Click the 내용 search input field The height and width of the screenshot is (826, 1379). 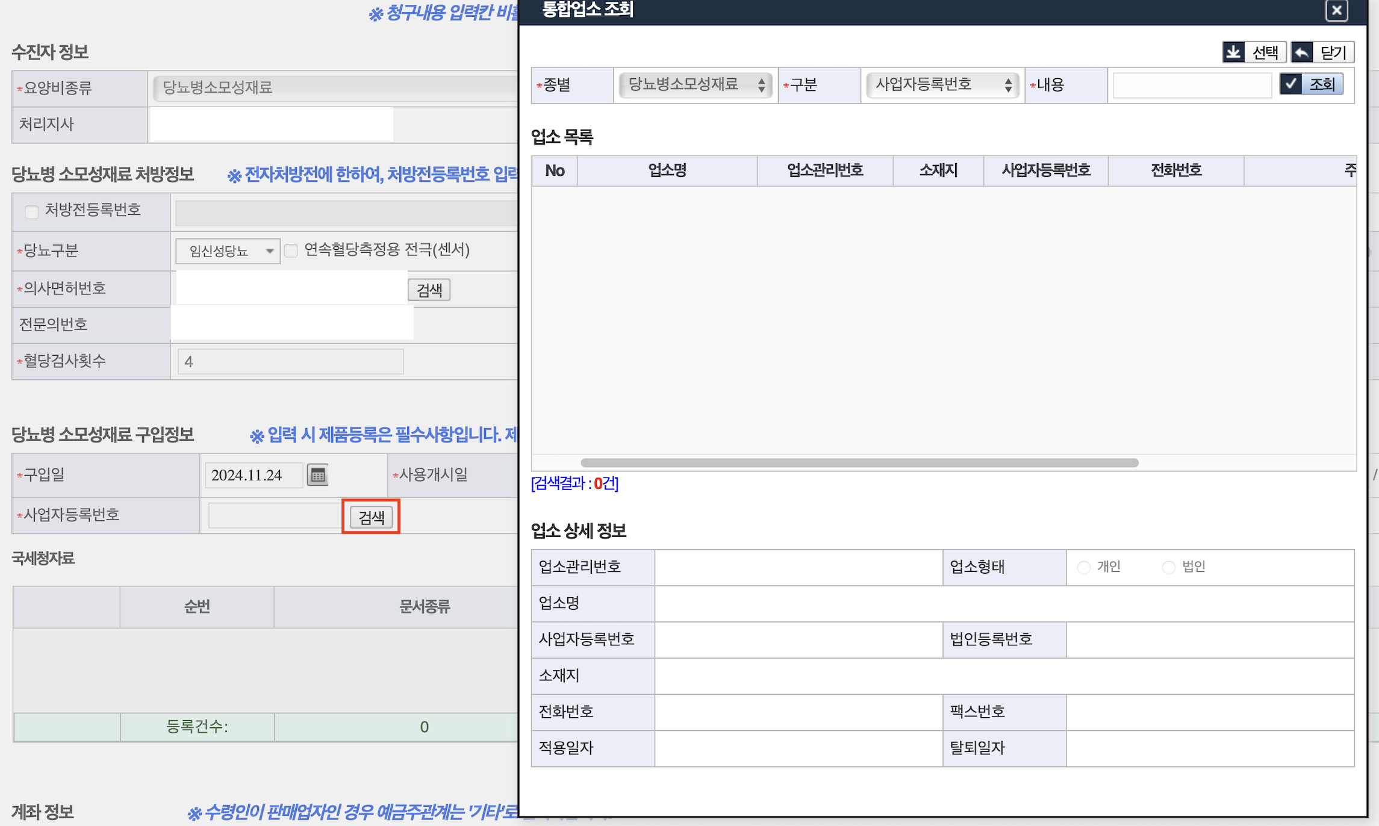point(1191,85)
